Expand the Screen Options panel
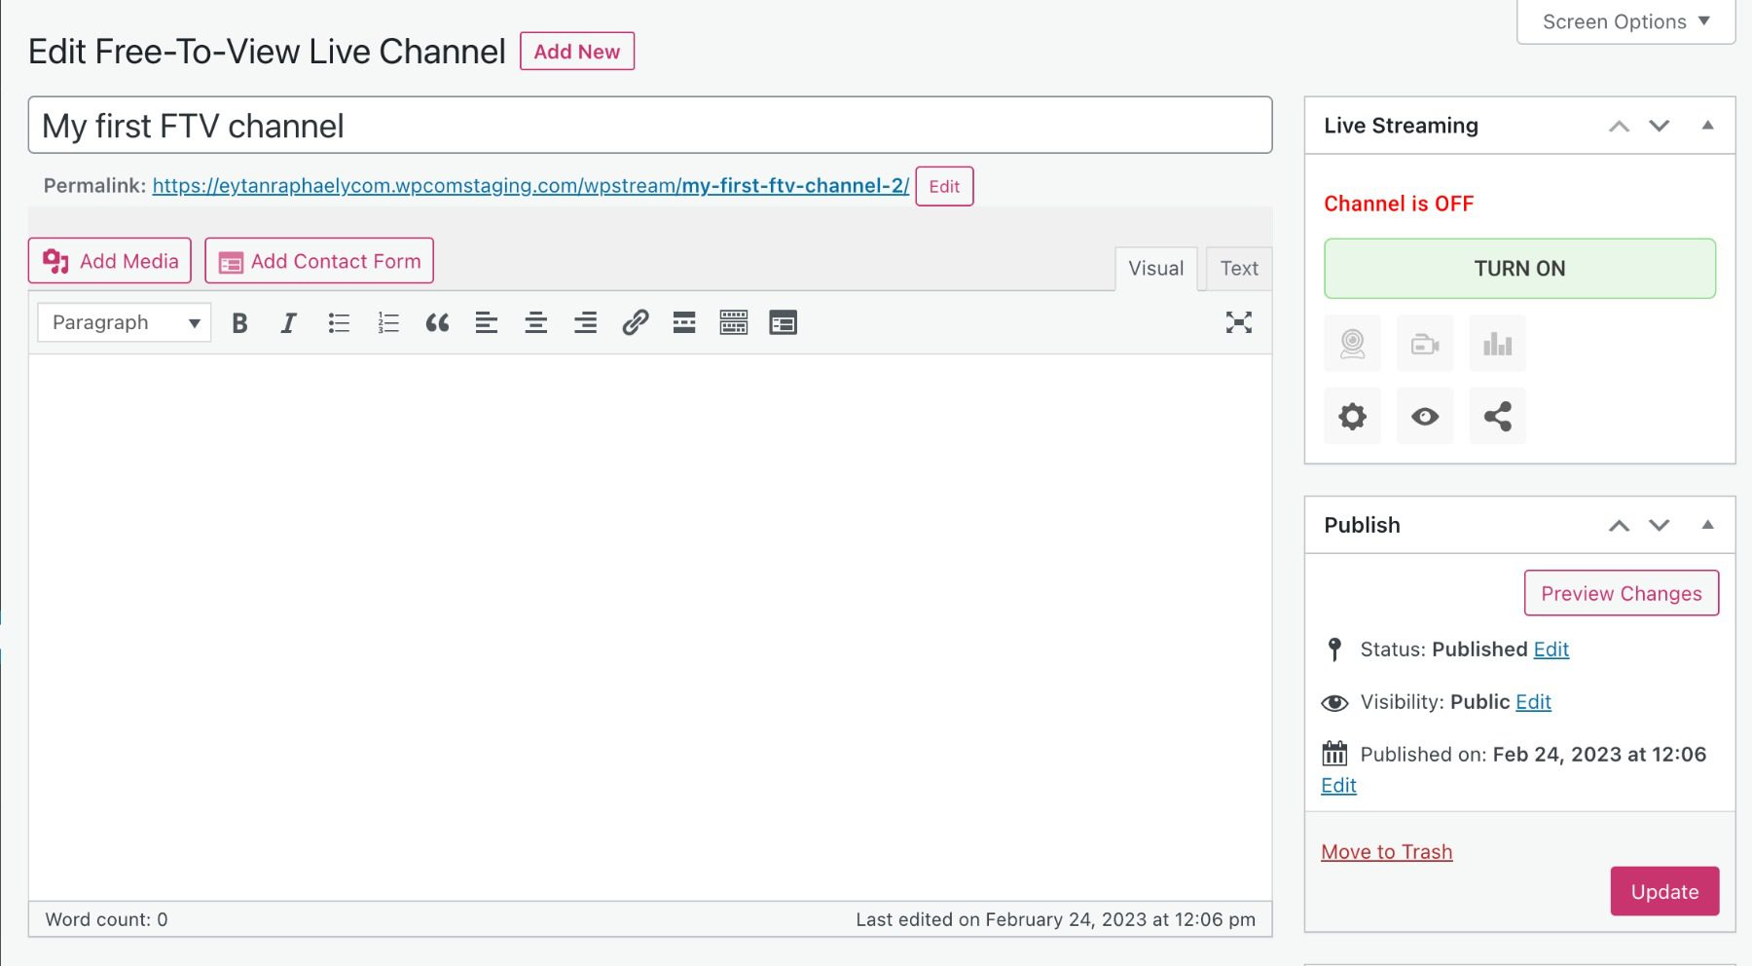The image size is (1752, 966). [1624, 21]
